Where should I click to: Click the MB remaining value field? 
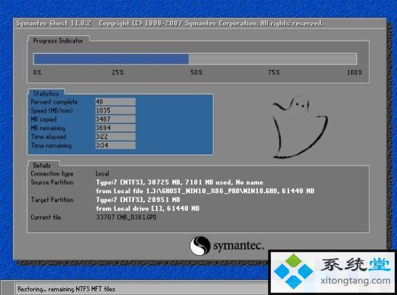click(x=115, y=127)
